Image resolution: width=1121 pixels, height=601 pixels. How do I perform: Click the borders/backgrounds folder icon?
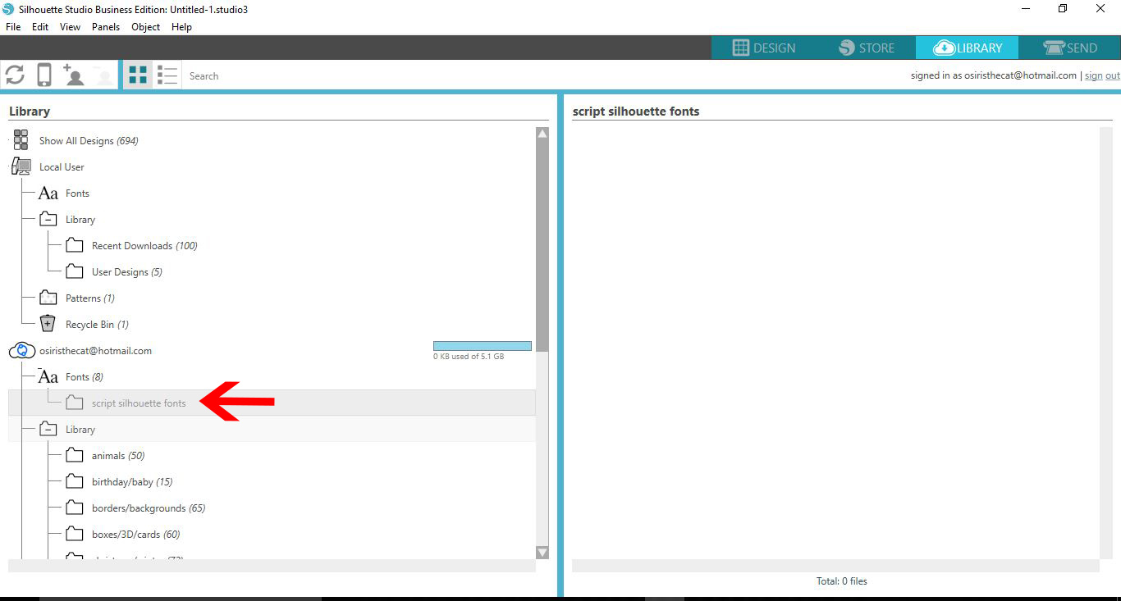click(75, 508)
